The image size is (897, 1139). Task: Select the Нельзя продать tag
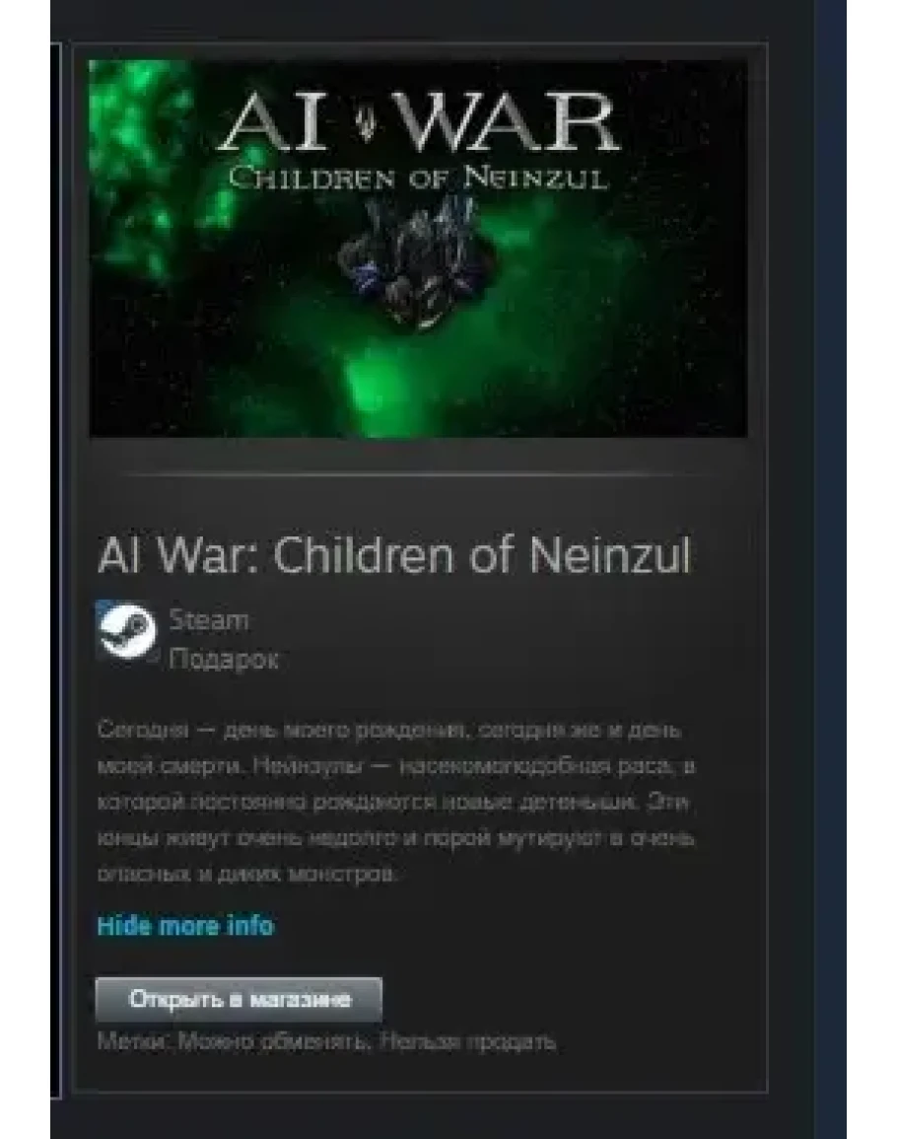coord(468,1041)
